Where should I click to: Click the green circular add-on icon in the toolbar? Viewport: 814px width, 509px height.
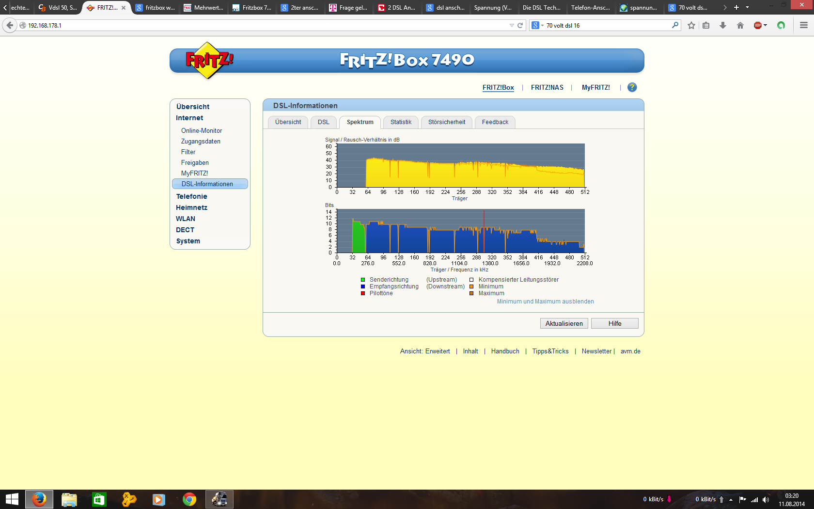[x=781, y=25]
